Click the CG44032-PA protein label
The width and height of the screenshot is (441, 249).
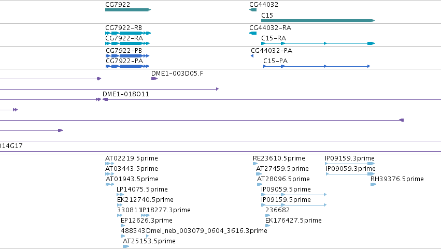[272, 51]
